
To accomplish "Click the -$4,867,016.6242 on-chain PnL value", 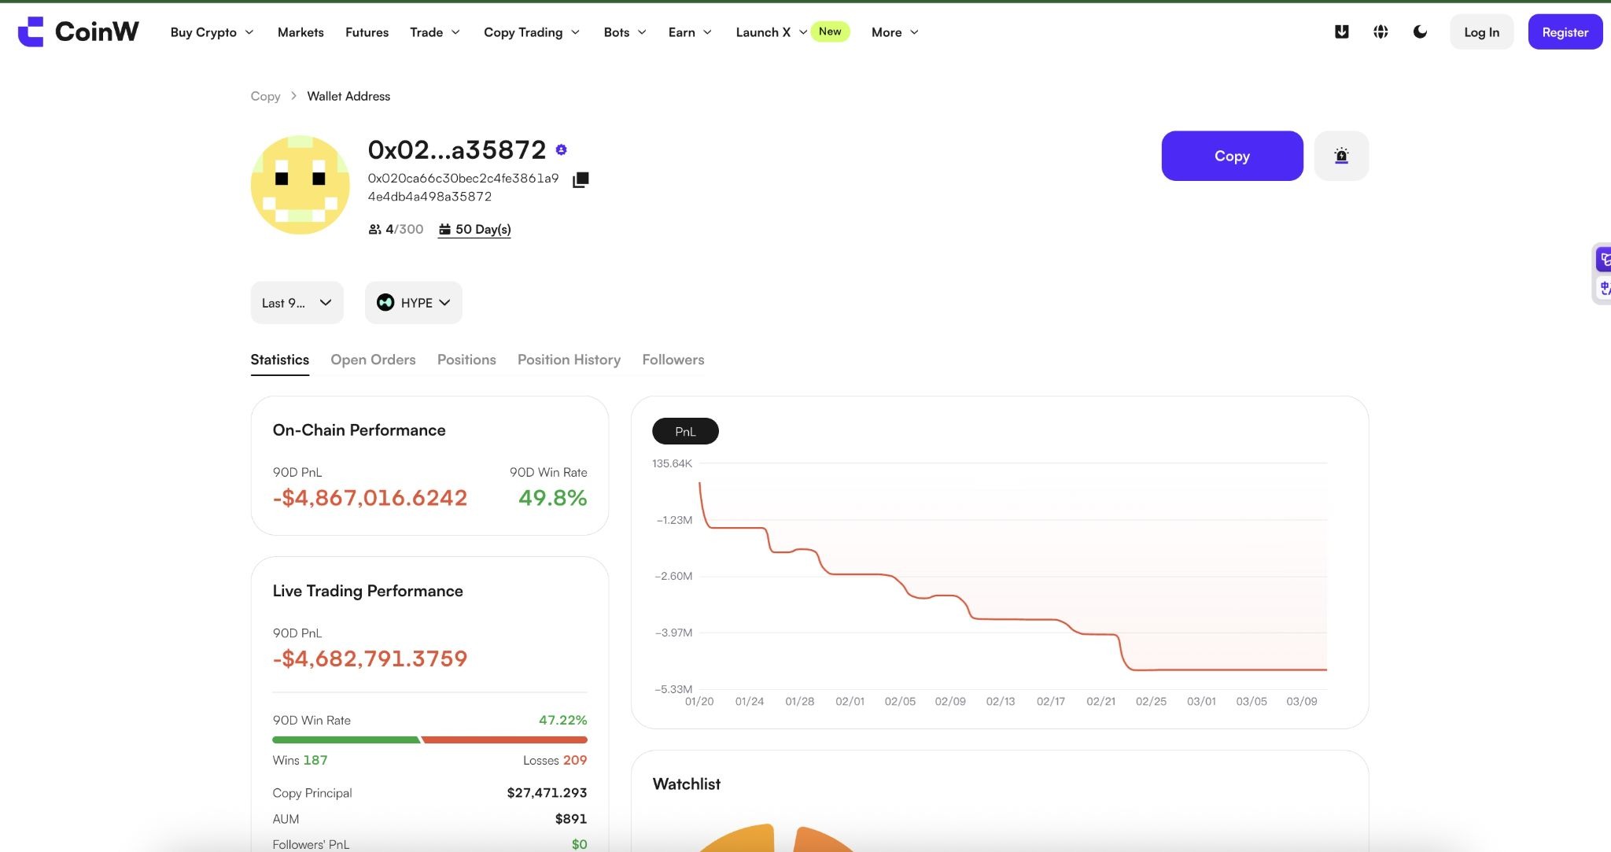I will coord(370,498).
